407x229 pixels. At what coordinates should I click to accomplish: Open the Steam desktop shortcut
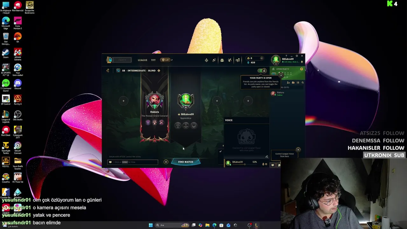(6, 53)
